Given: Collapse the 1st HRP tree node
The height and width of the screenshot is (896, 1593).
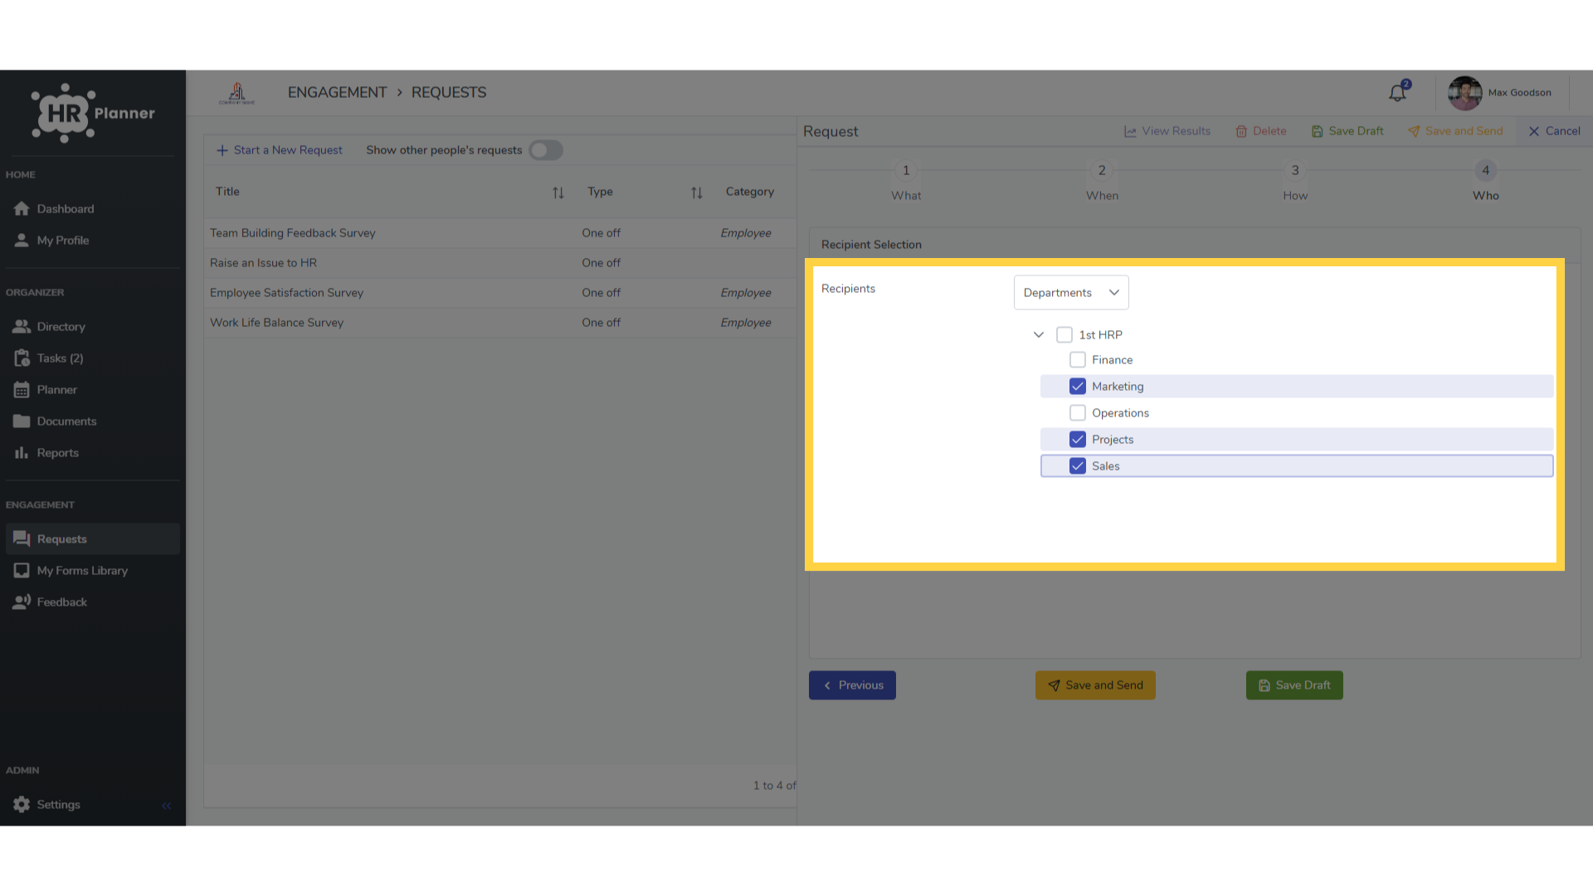Looking at the screenshot, I should 1039,335.
